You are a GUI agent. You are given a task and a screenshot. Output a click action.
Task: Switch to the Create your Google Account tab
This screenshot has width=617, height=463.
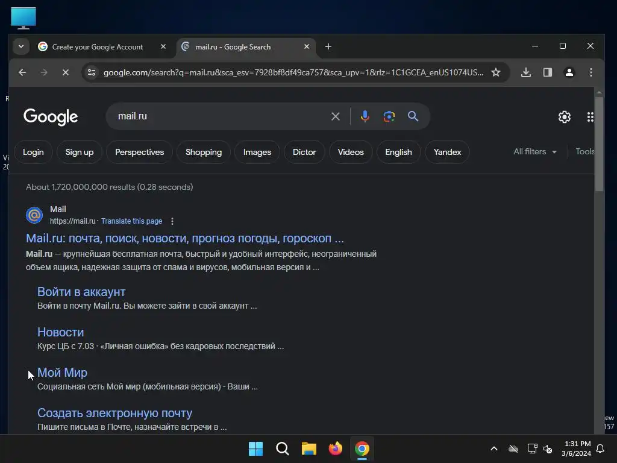98,47
